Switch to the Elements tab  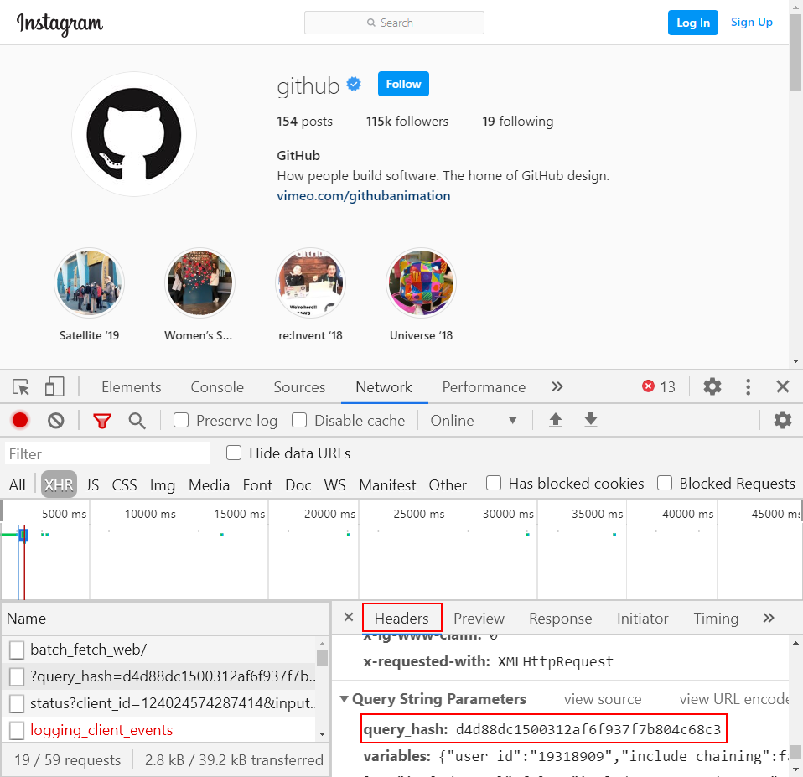point(131,386)
